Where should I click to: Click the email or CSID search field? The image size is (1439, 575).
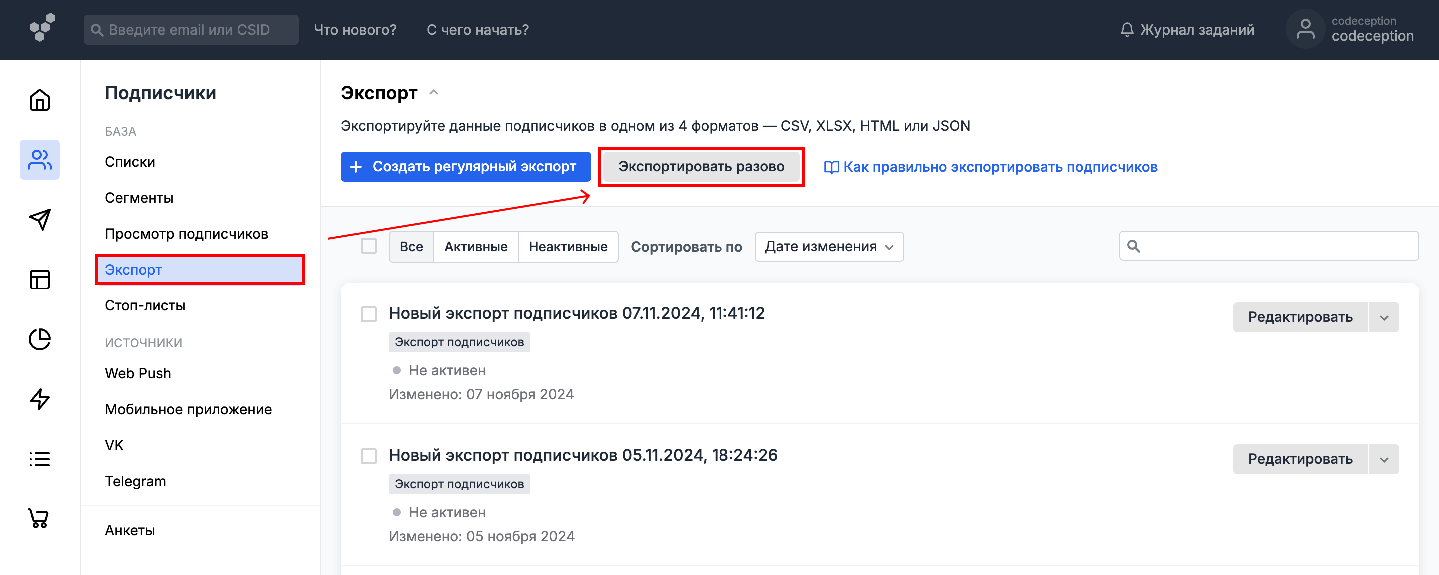pos(191,30)
